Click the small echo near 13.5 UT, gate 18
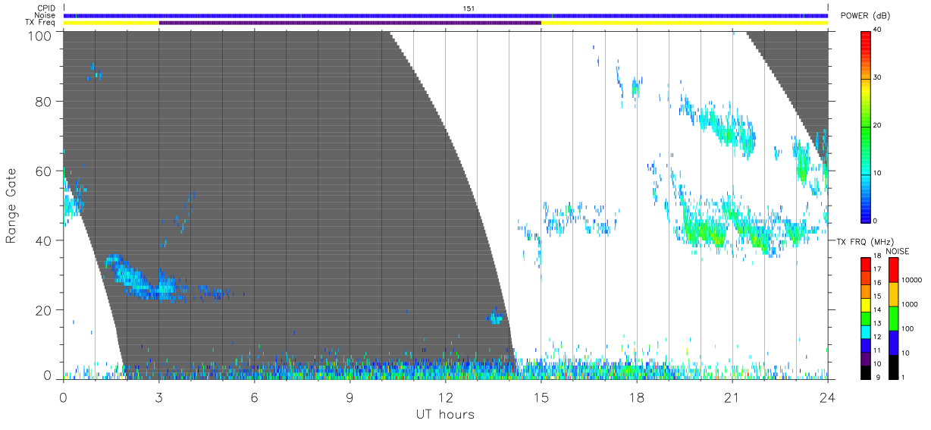Image resolution: width=931 pixels, height=430 pixels. [x=496, y=318]
